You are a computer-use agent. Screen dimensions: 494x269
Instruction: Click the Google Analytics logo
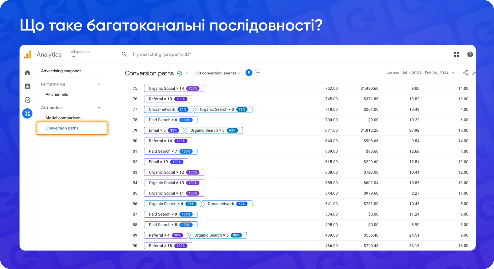pos(28,54)
